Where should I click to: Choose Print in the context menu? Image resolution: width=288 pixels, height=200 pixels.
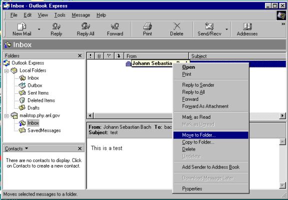pyautogui.click(x=210, y=74)
